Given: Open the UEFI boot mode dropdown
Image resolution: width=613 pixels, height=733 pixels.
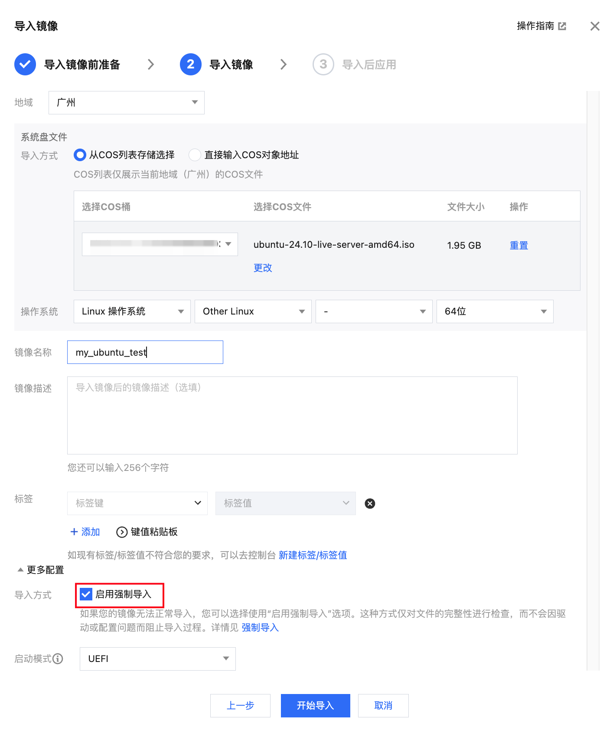Looking at the screenshot, I should [157, 659].
